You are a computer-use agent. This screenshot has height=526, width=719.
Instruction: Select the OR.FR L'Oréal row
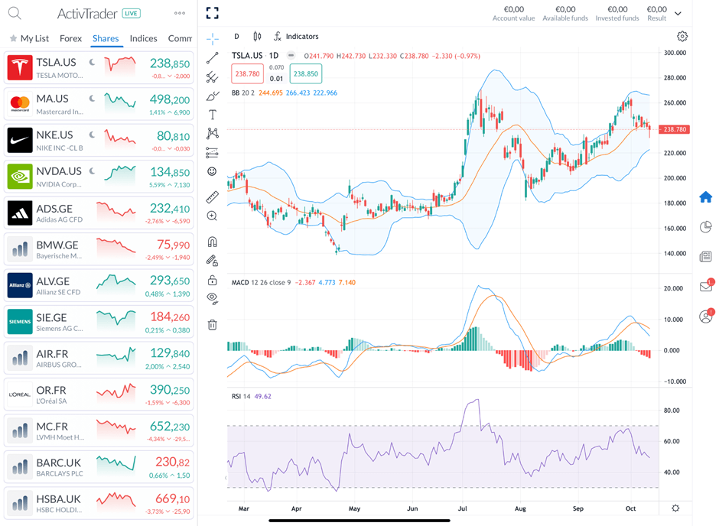pyautogui.click(x=99, y=394)
